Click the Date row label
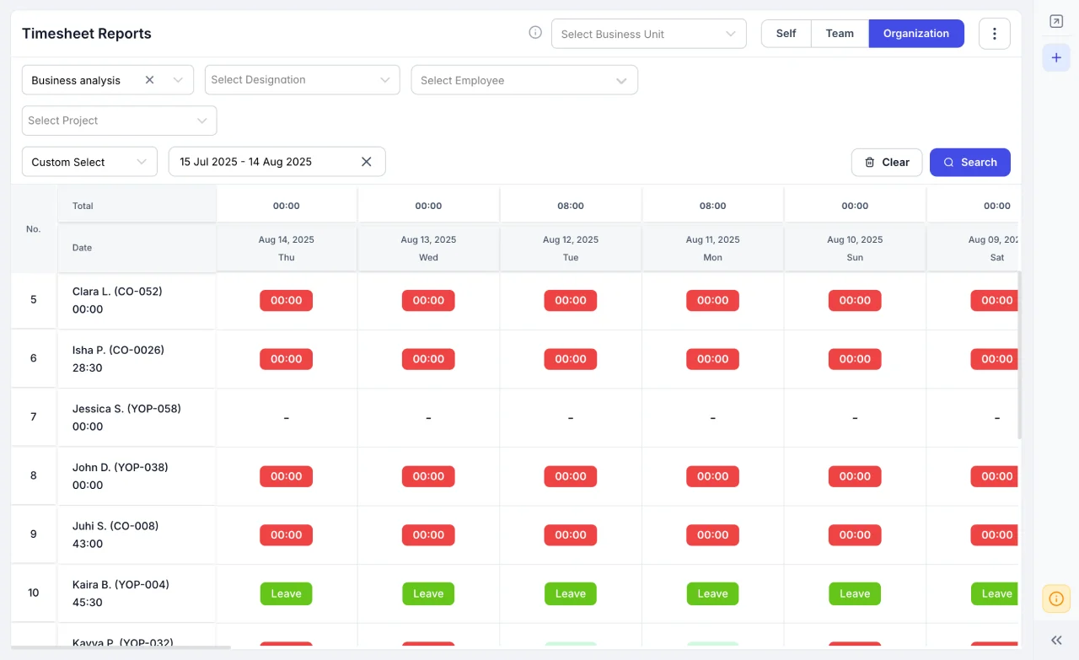 [x=82, y=248]
